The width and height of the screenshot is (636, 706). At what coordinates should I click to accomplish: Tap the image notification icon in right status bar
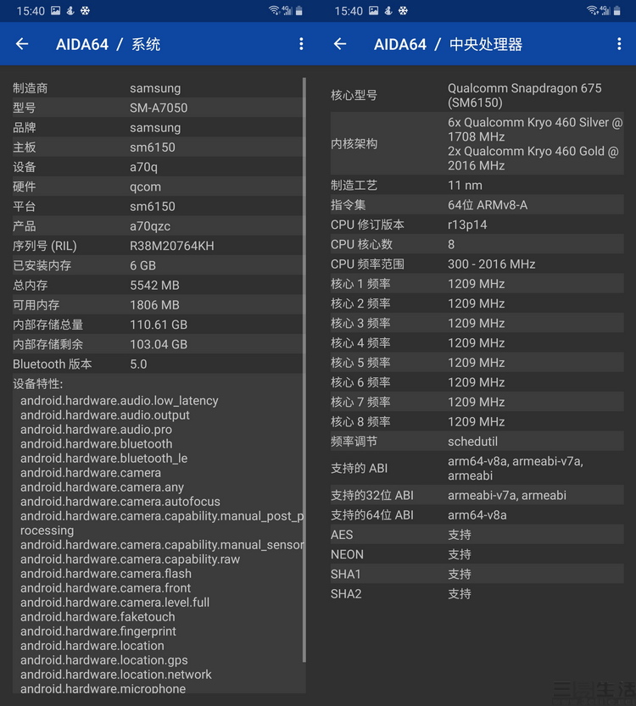[373, 10]
